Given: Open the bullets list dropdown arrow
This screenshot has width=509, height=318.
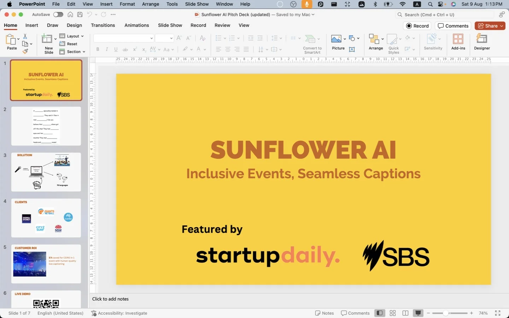Looking at the screenshot, I should tap(225, 38).
